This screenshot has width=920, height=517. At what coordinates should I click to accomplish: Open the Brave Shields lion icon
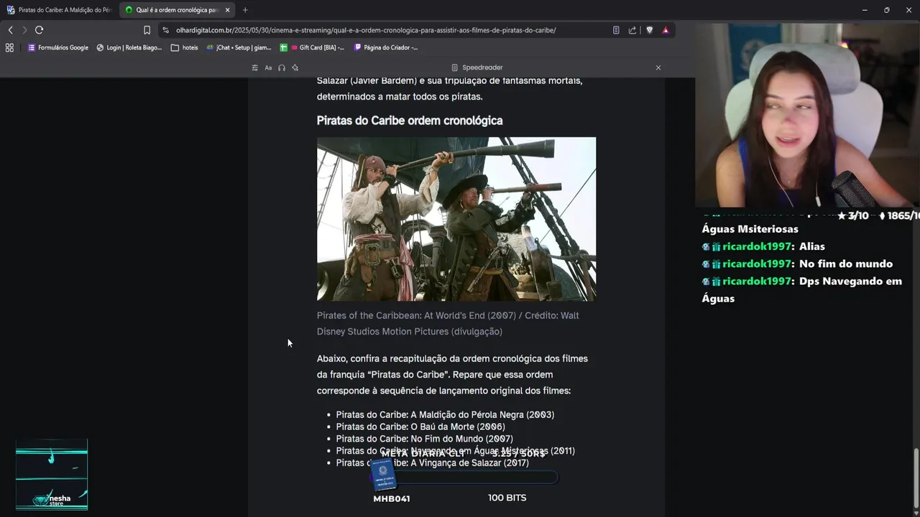[x=649, y=30]
